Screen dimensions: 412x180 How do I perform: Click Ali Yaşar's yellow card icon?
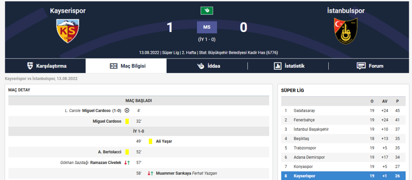coord(150,141)
